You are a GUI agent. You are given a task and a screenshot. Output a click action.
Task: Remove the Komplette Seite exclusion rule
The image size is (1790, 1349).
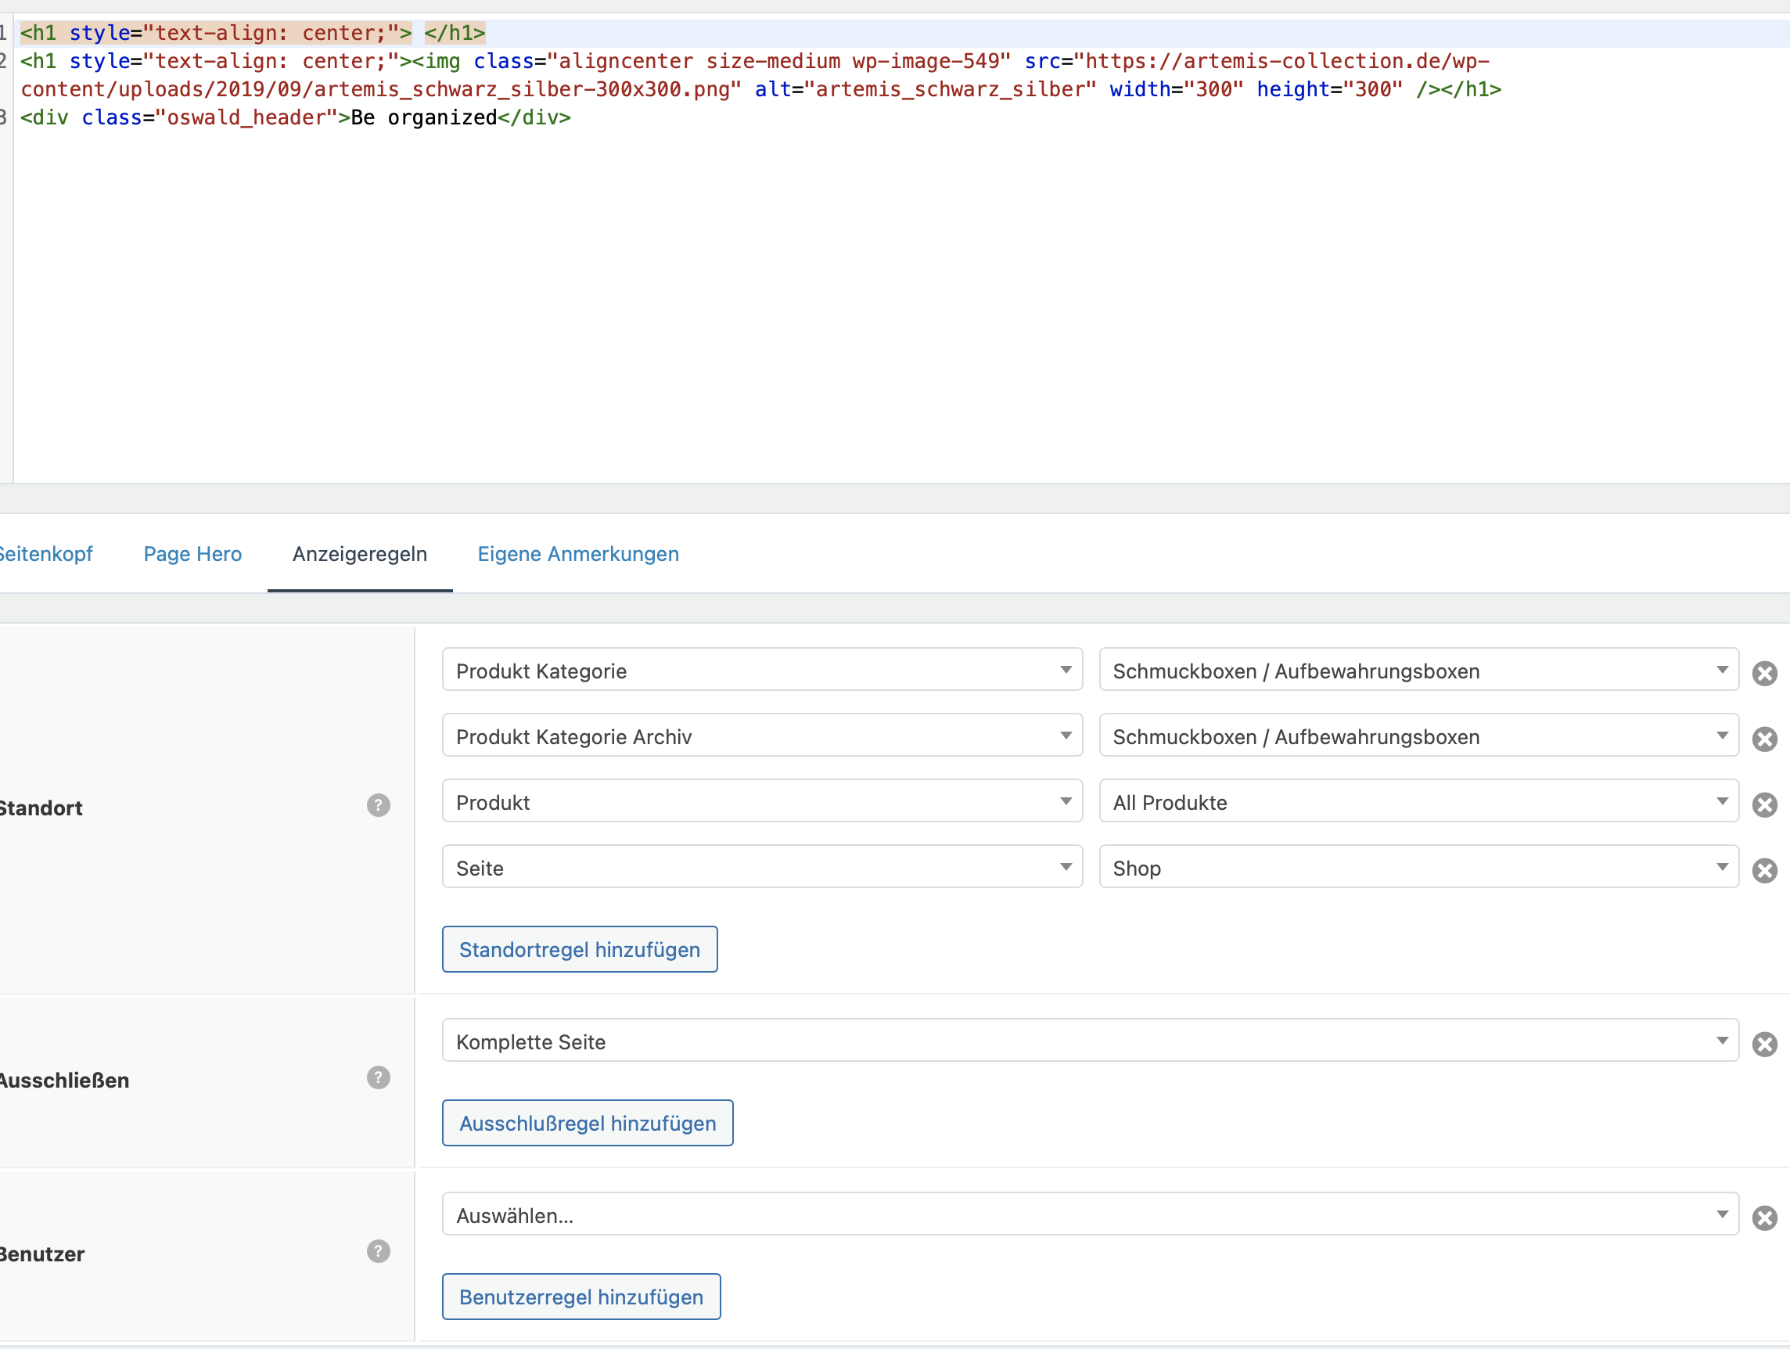pos(1764,1044)
